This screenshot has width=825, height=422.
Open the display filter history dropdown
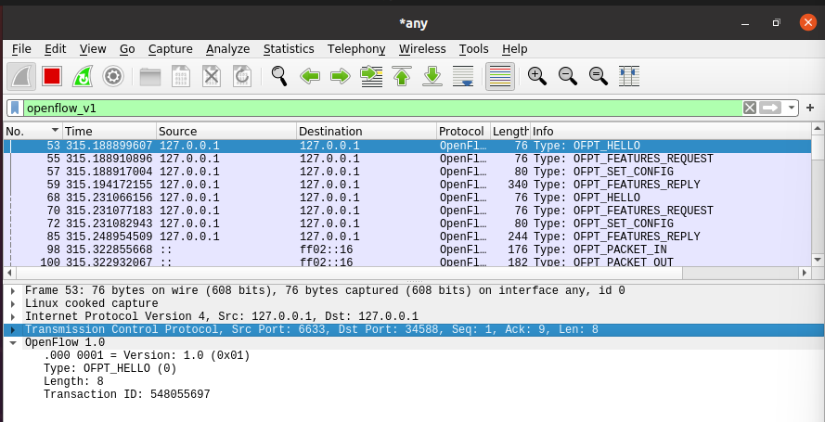tap(791, 109)
